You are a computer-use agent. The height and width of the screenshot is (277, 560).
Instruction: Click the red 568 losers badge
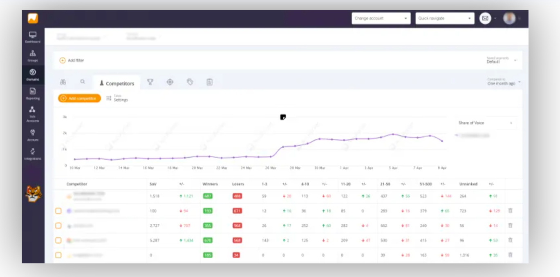(x=237, y=240)
